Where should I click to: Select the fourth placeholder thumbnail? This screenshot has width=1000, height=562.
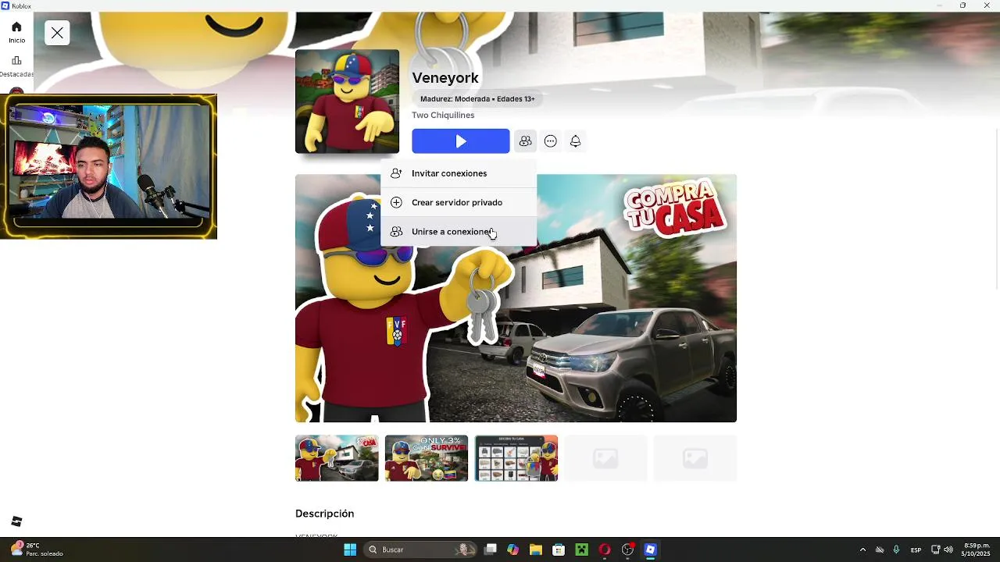(x=605, y=458)
